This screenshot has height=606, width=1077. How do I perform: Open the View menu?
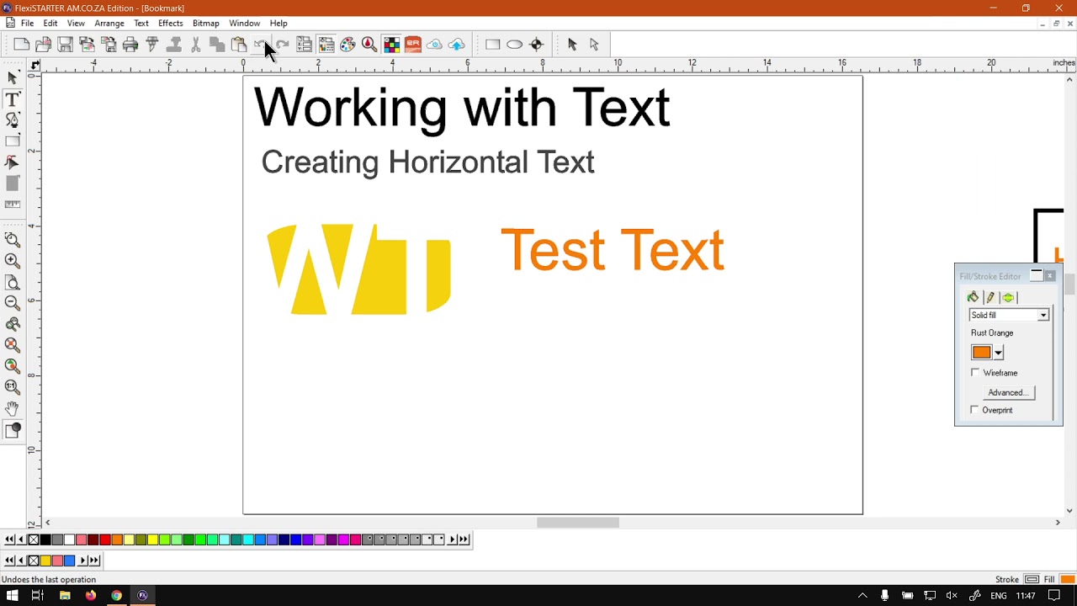pyautogui.click(x=76, y=23)
